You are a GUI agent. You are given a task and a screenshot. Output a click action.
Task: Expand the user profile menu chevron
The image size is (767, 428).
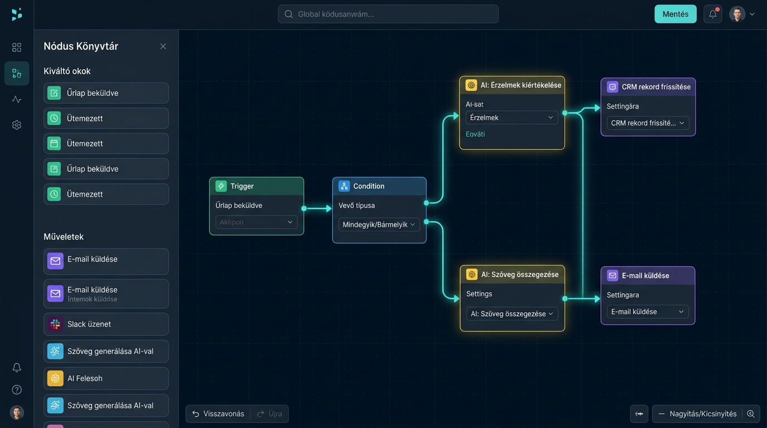(x=752, y=14)
